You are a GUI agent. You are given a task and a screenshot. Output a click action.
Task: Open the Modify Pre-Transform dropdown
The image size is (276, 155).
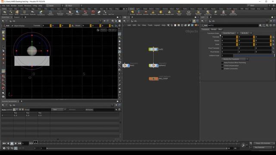point(235,59)
